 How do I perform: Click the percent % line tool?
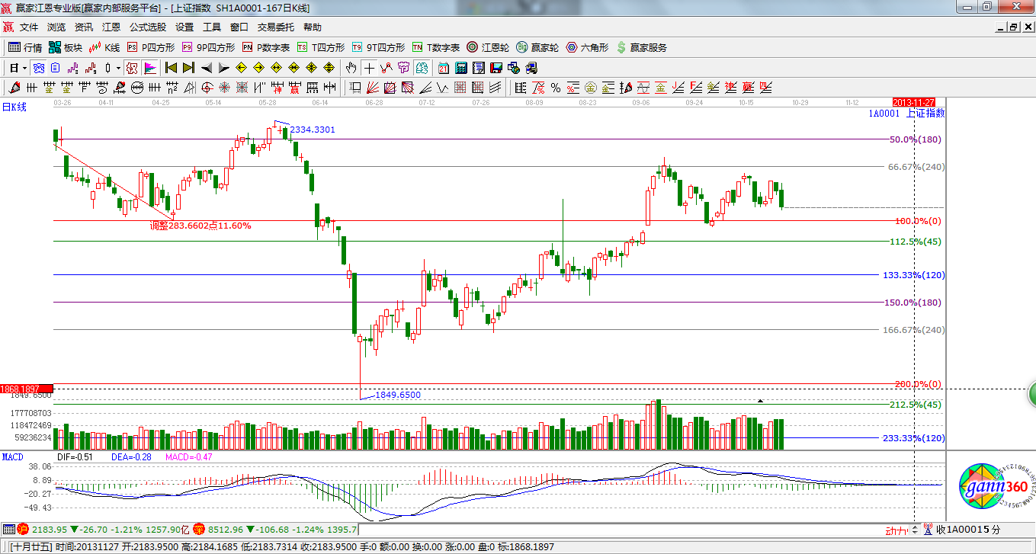click(x=556, y=88)
